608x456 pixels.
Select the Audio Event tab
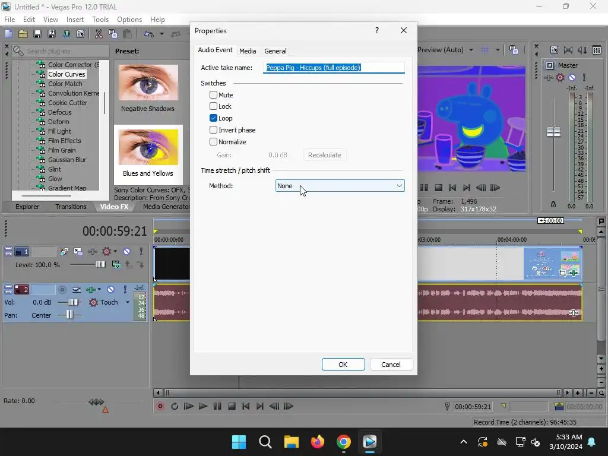coord(215,50)
